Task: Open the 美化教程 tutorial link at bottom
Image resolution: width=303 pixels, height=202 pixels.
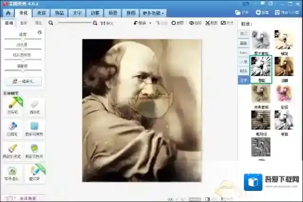Action: (x=23, y=198)
